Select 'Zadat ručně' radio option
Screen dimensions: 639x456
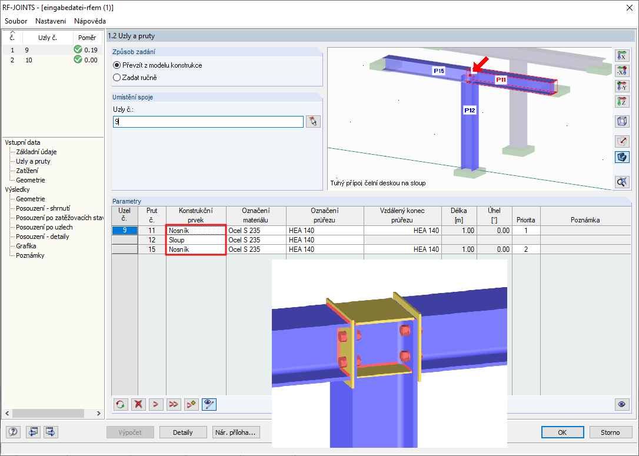coord(135,78)
